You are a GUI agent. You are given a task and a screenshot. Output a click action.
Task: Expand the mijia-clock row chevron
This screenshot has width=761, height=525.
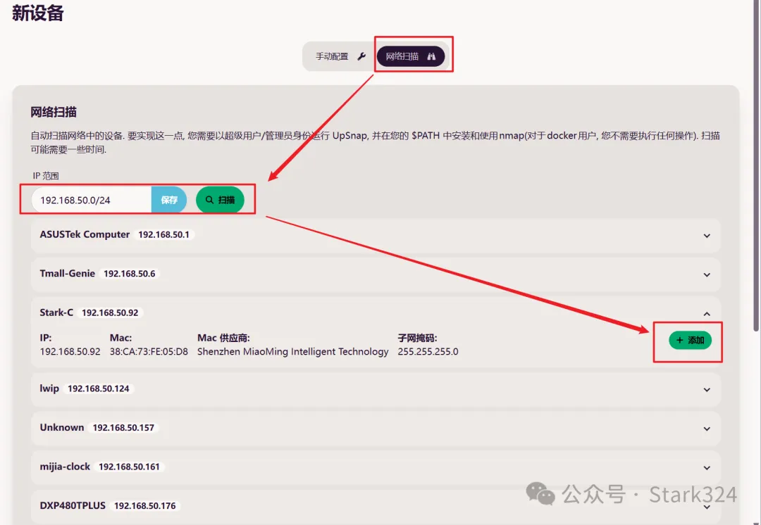(707, 468)
